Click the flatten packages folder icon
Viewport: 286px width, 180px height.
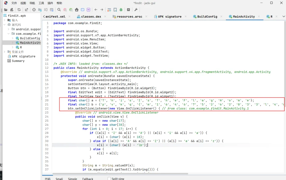pyautogui.click(x=40, y=10)
